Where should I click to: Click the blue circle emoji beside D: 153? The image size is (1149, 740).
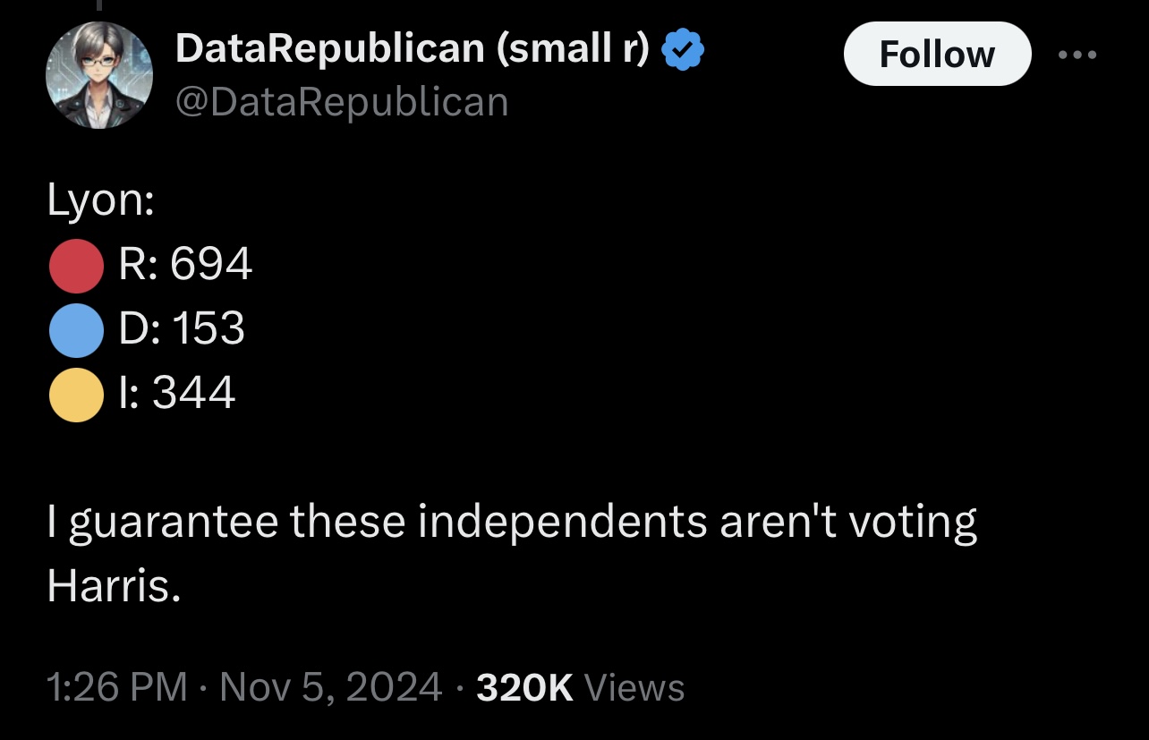coord(76,330)
